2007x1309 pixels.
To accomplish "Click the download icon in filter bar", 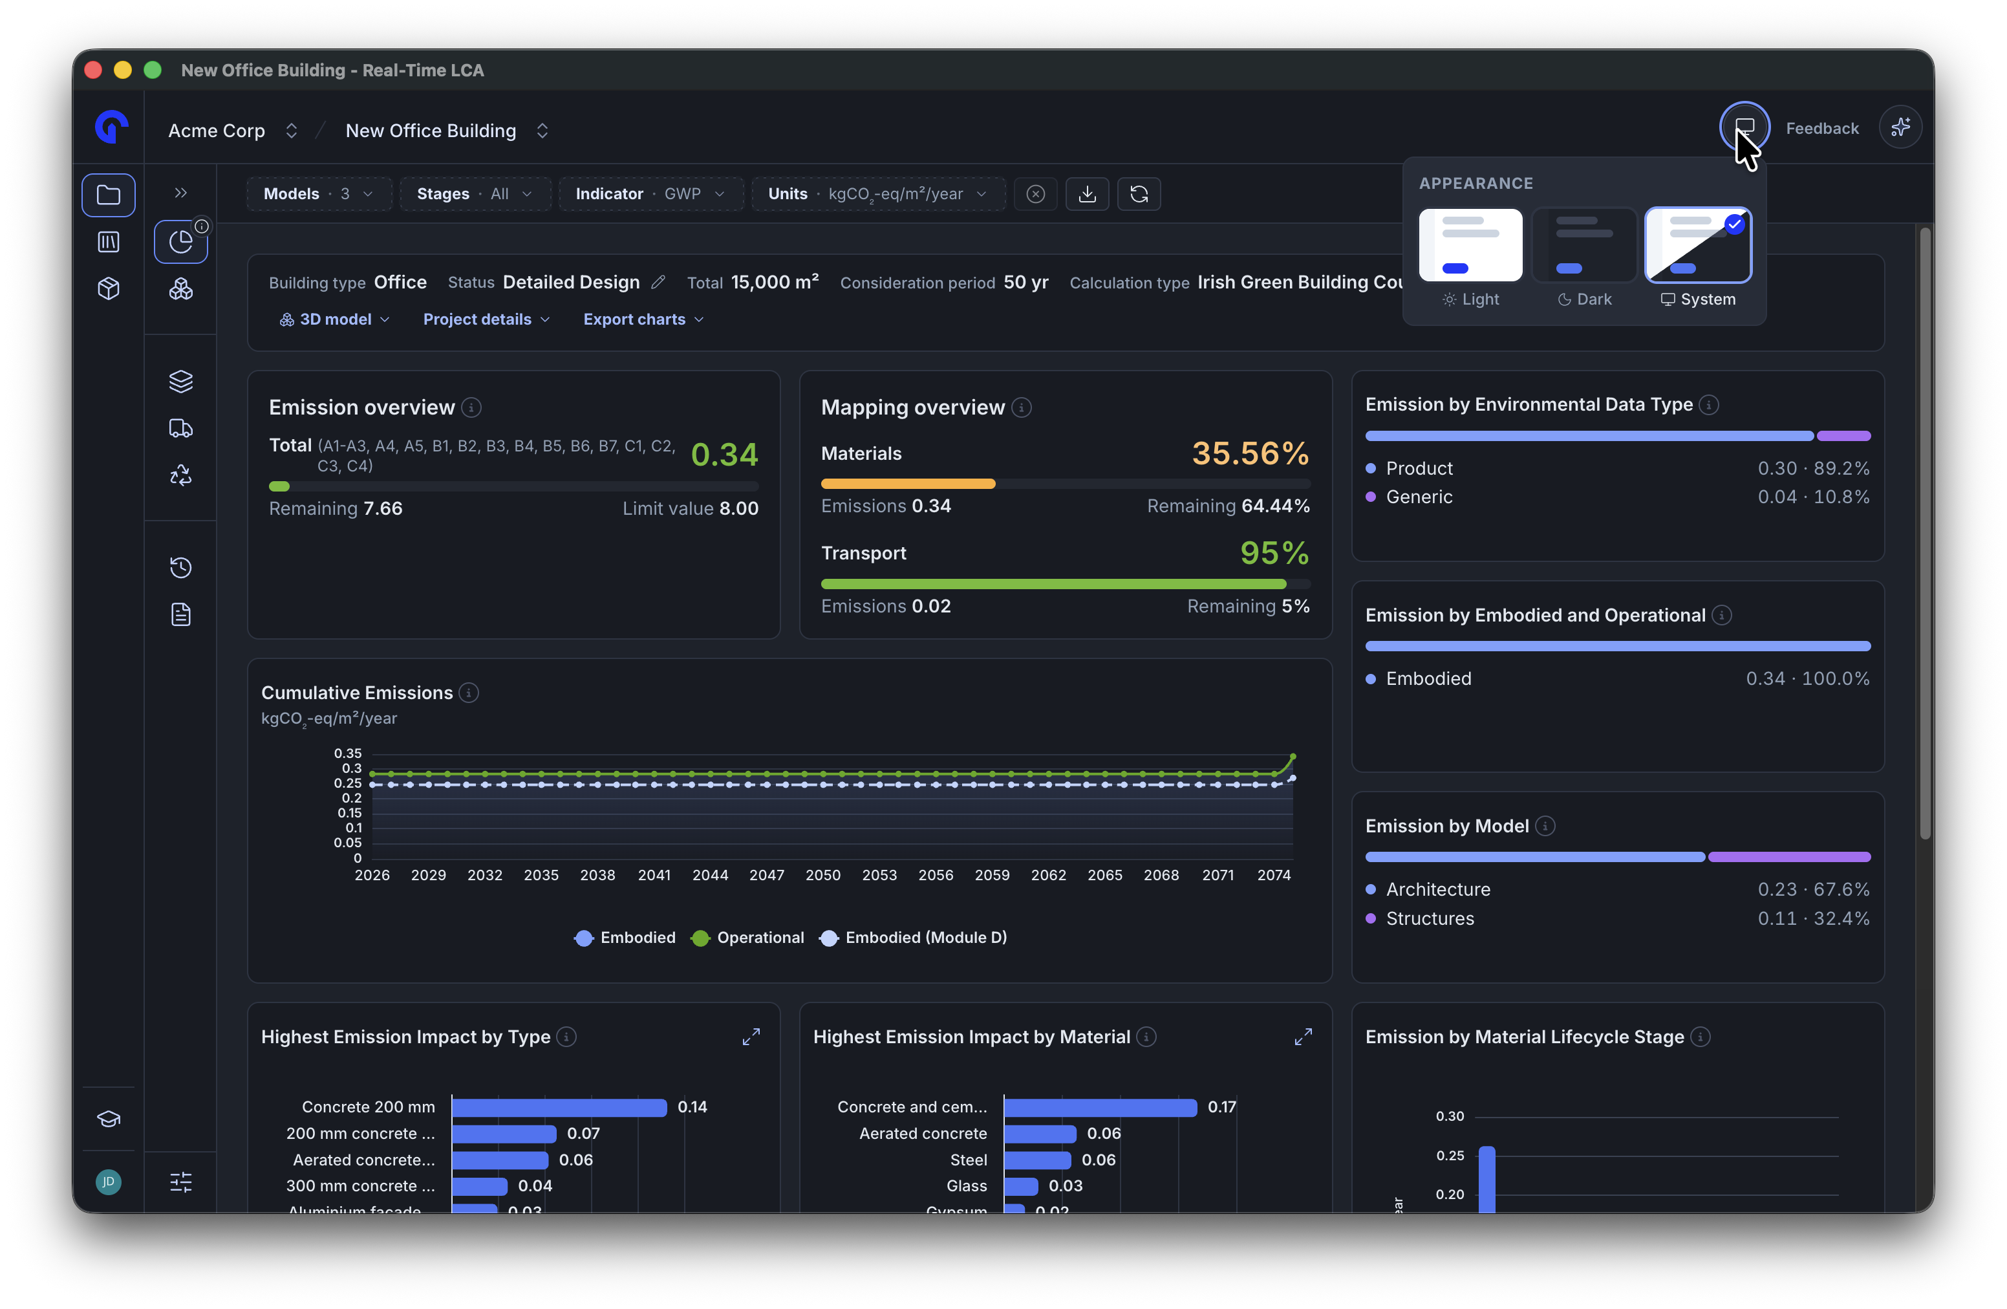I will (1087, 194).
